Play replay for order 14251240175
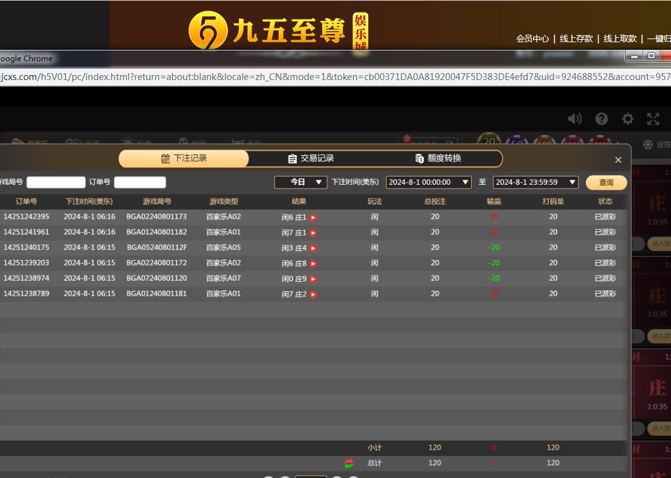This screenshot has width=671, height=478. coord(313,248)
